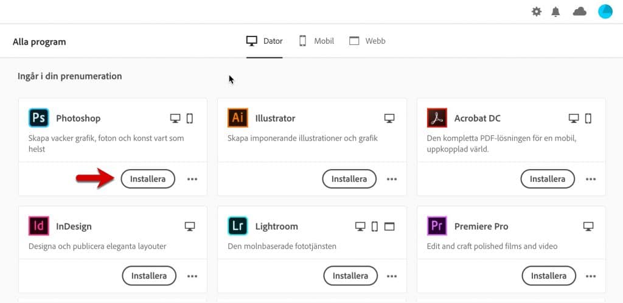Image resolution: width=623 pixels, height=303 pixels.
Task: Install InDesign with the Installera button
Action: tap(149, 276)
